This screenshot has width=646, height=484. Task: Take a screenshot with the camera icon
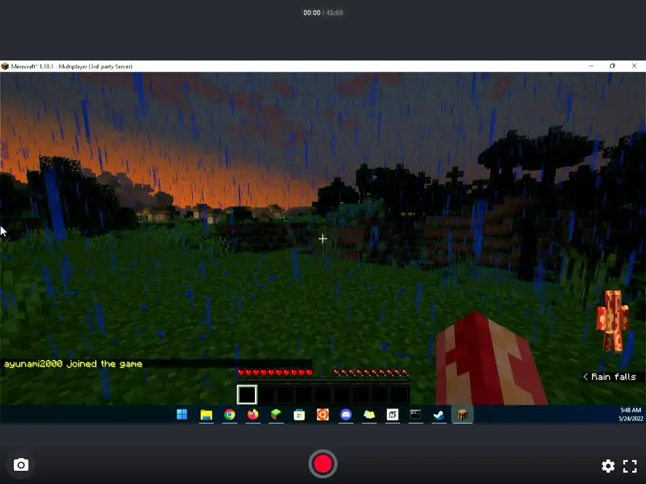point(21,465)
